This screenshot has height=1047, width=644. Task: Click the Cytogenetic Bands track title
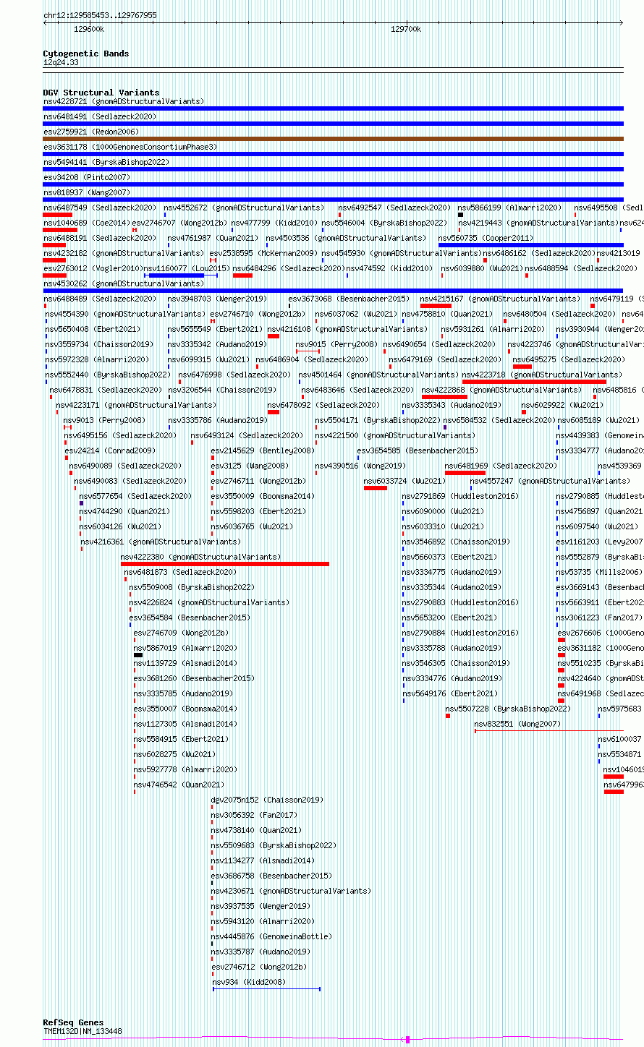point(85,54)
